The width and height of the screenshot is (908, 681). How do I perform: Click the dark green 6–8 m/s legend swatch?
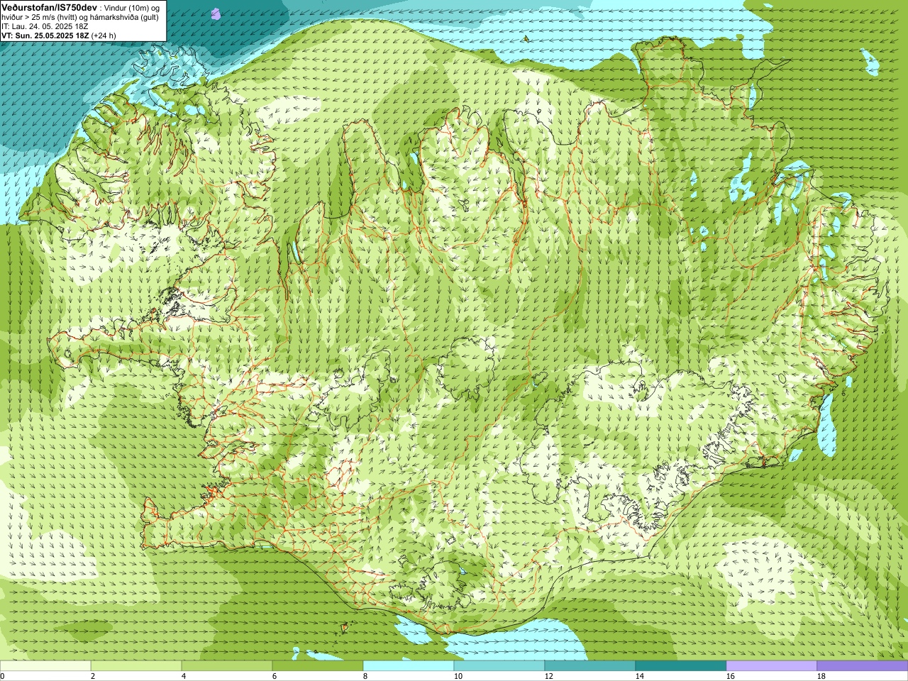tap(318, 666)
